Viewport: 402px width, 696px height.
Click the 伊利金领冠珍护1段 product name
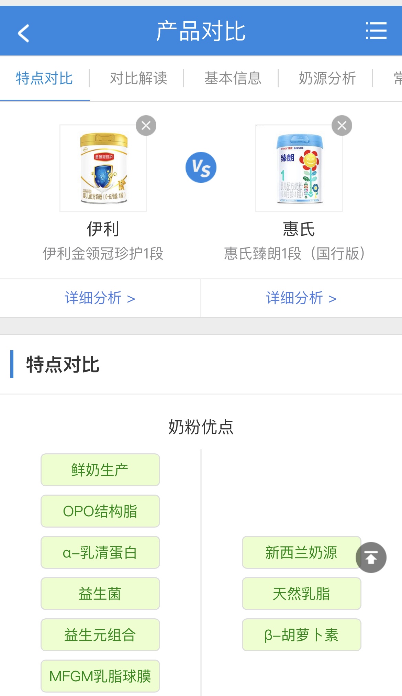tap(103, 254)
